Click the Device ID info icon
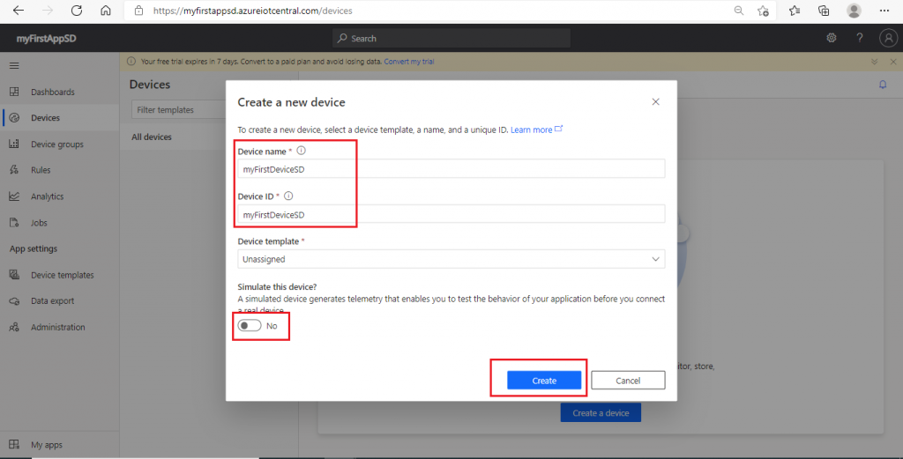The width and height of the screenshot is (903, 459). (288, 196)
